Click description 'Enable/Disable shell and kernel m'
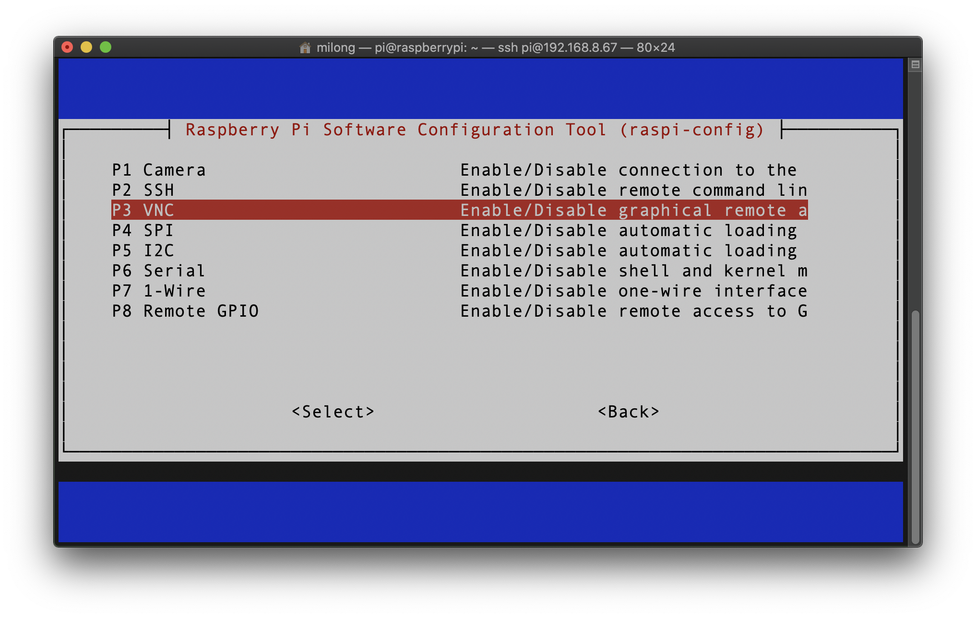The width and height of the screenshot is (976, 618). 634,271
